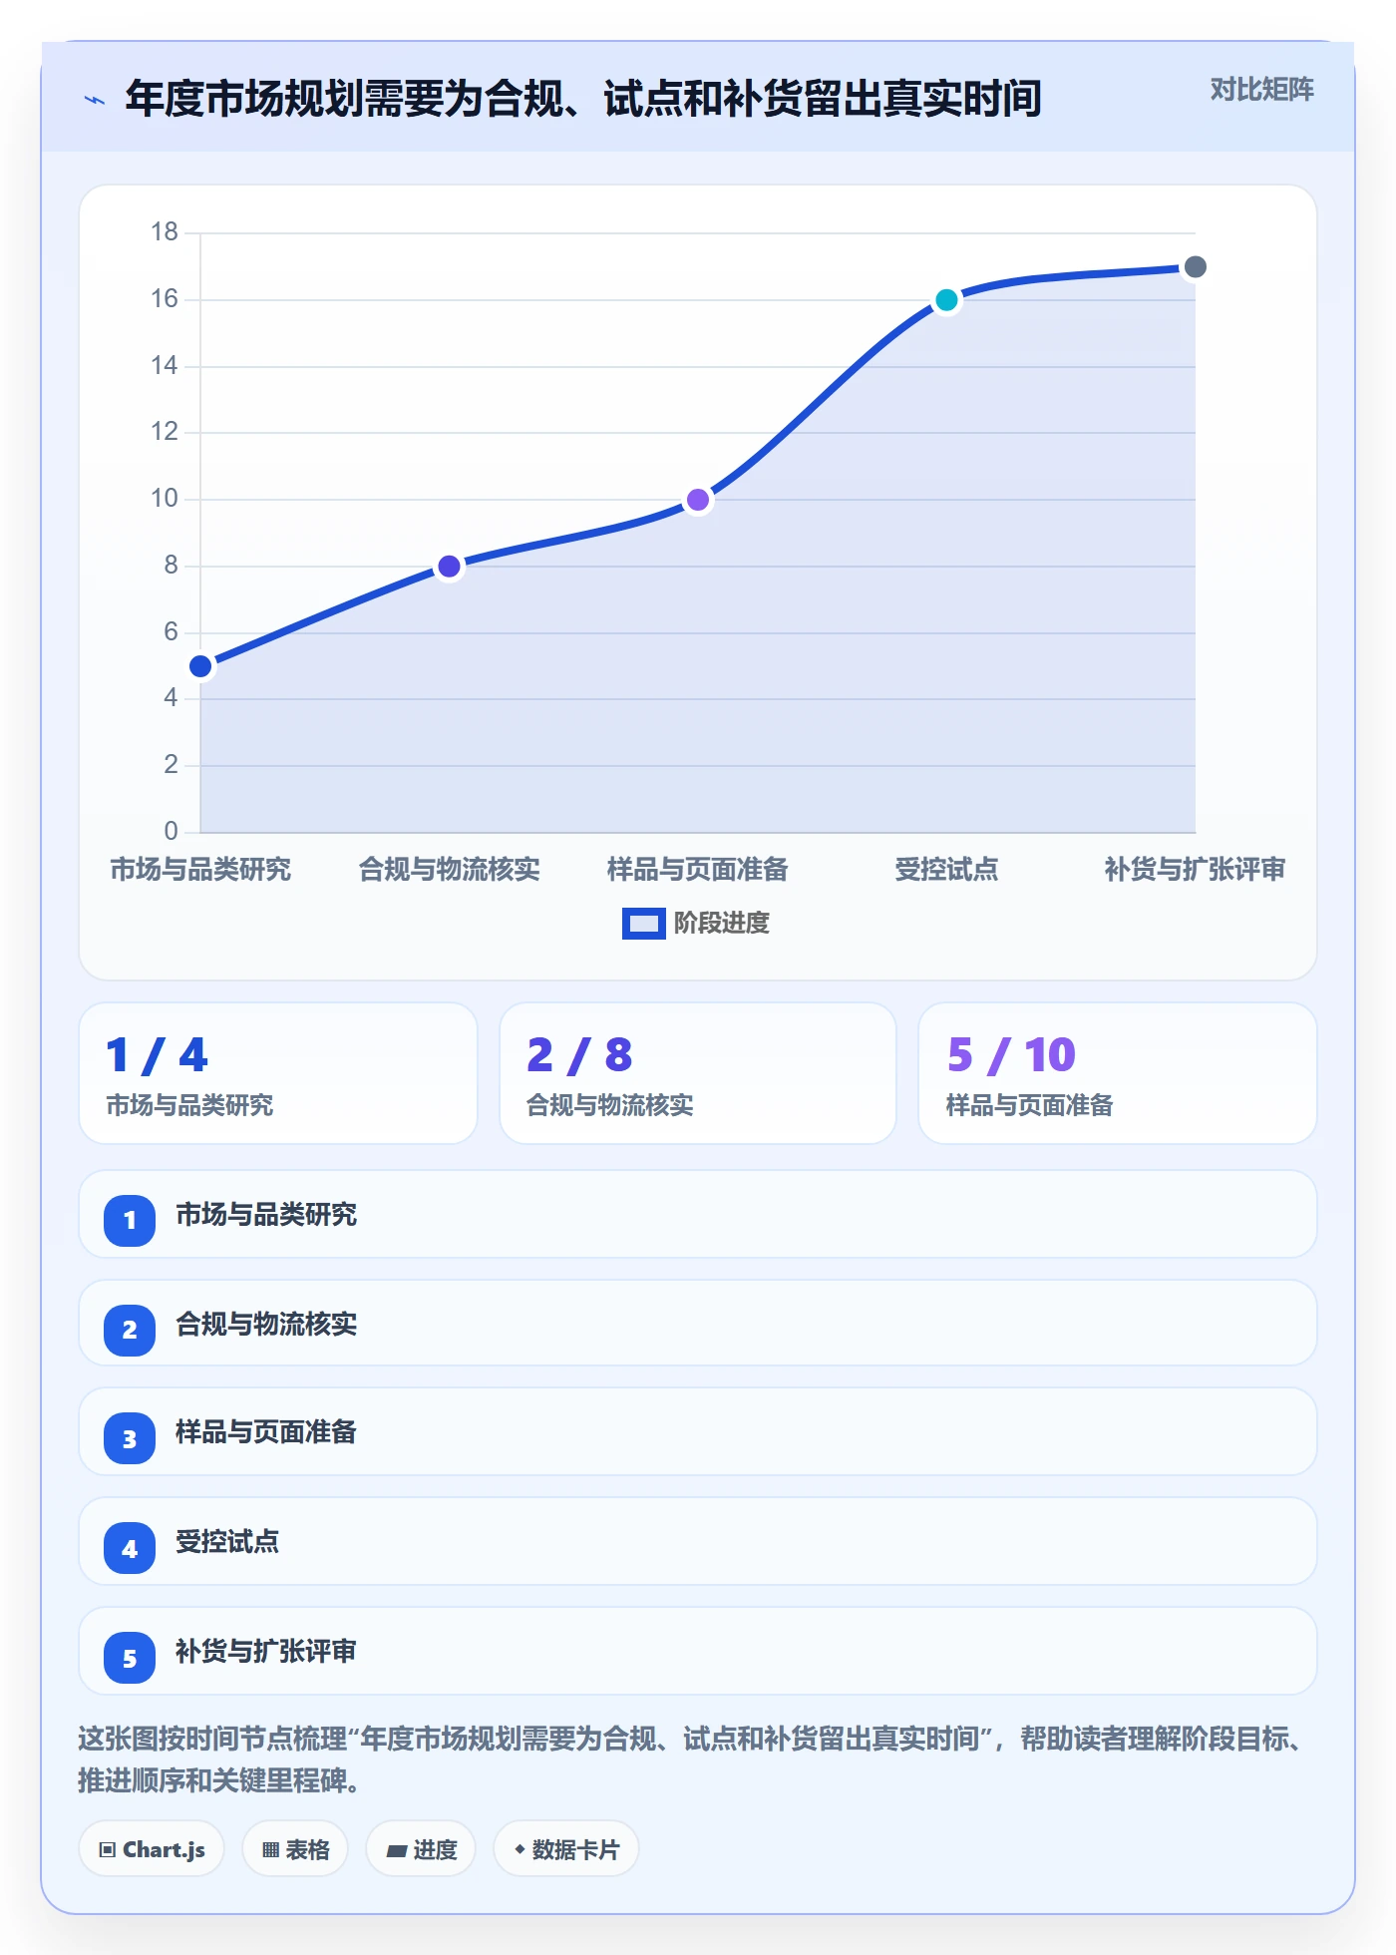
Task: Click the 合规与物流核实 x-axis label
Action: (450, 870)
